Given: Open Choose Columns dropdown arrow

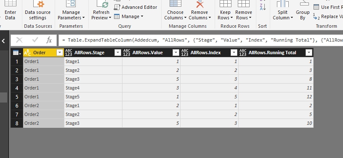Looking at the screenshot, I should (x=185, y=18).
